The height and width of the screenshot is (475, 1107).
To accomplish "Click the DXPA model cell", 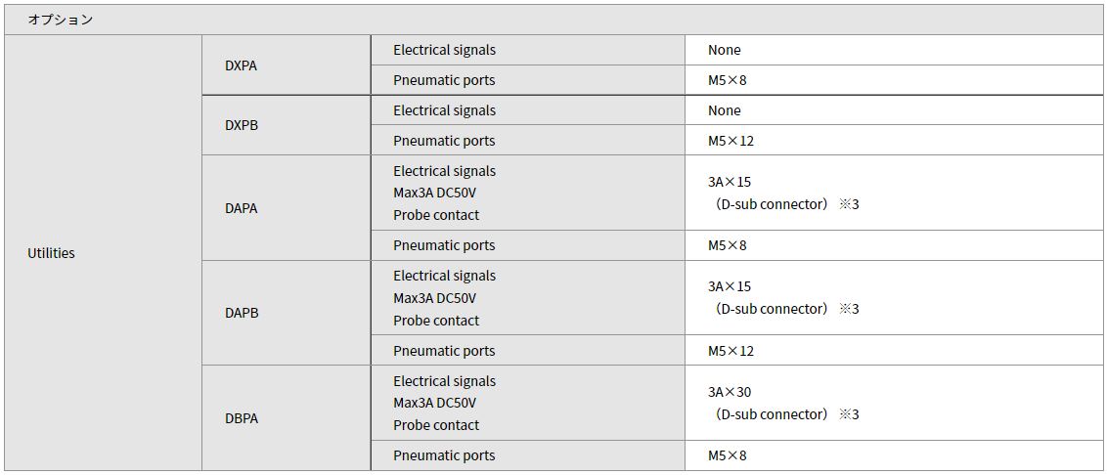I will tap(287, 65).
